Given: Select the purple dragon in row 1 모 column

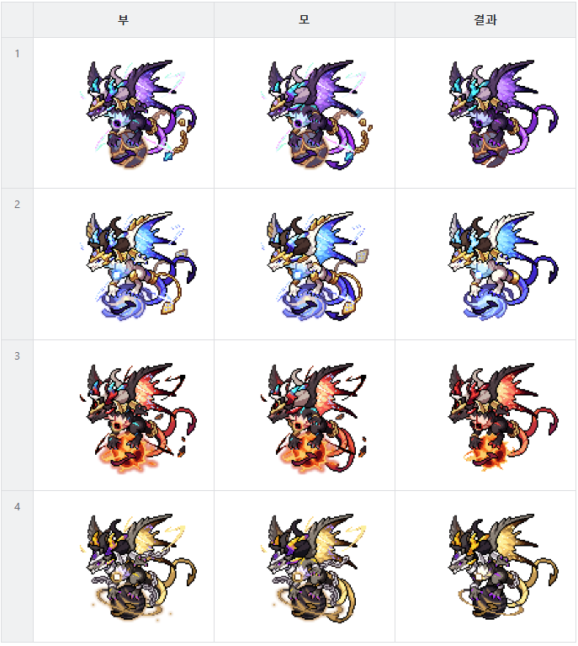Looking at the screenshot, I should pos(316,115).
